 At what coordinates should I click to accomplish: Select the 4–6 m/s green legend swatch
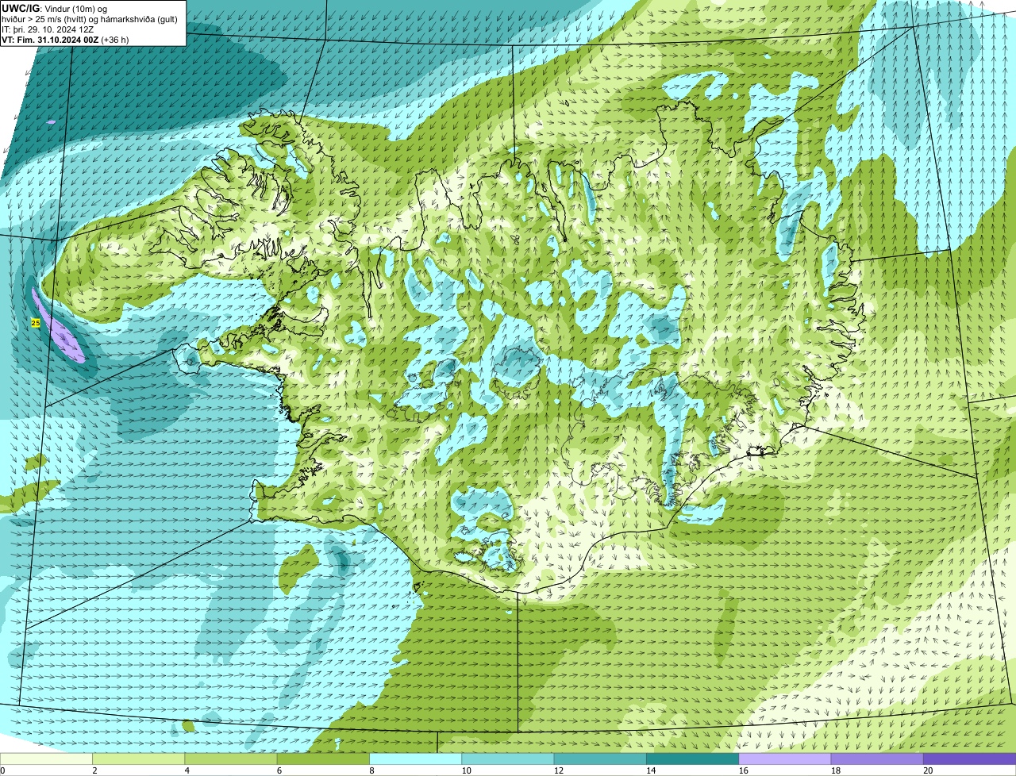[x=231, y=759]
